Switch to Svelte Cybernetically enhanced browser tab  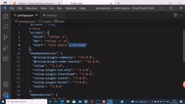[x=37, y=3]
